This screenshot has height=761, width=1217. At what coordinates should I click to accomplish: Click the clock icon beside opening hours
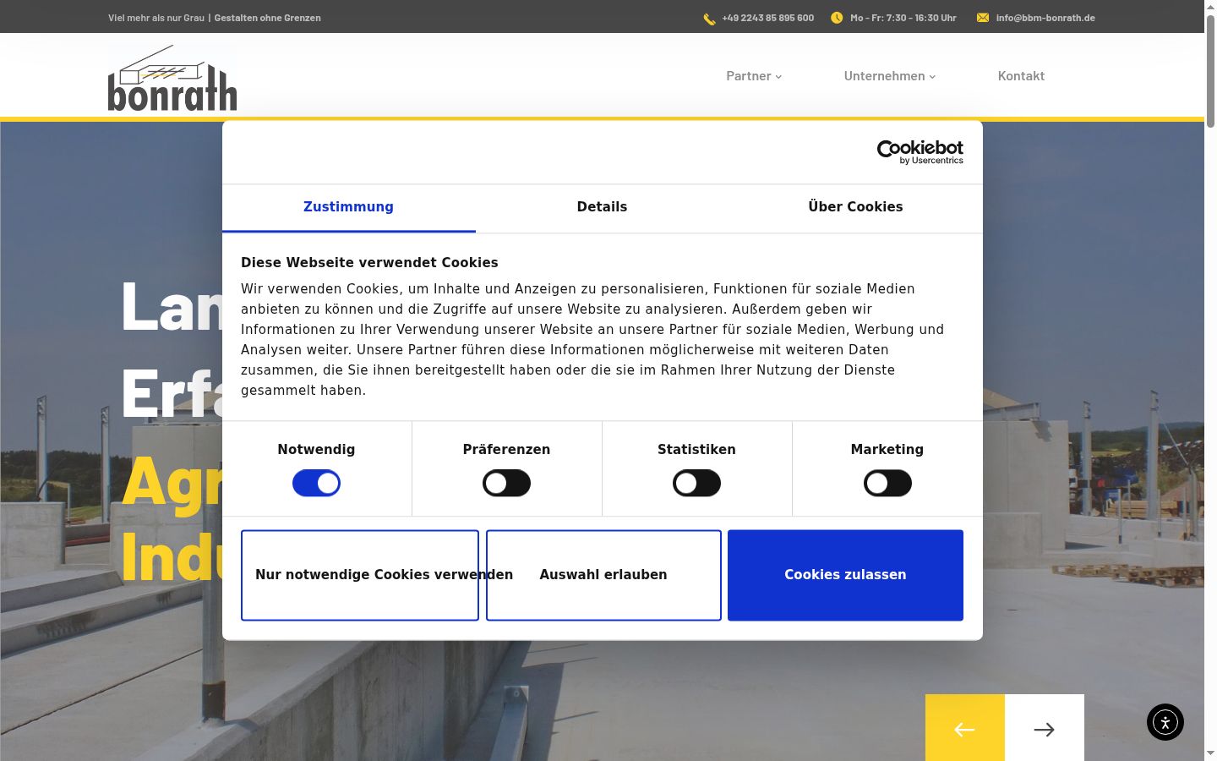pos(837,18)
